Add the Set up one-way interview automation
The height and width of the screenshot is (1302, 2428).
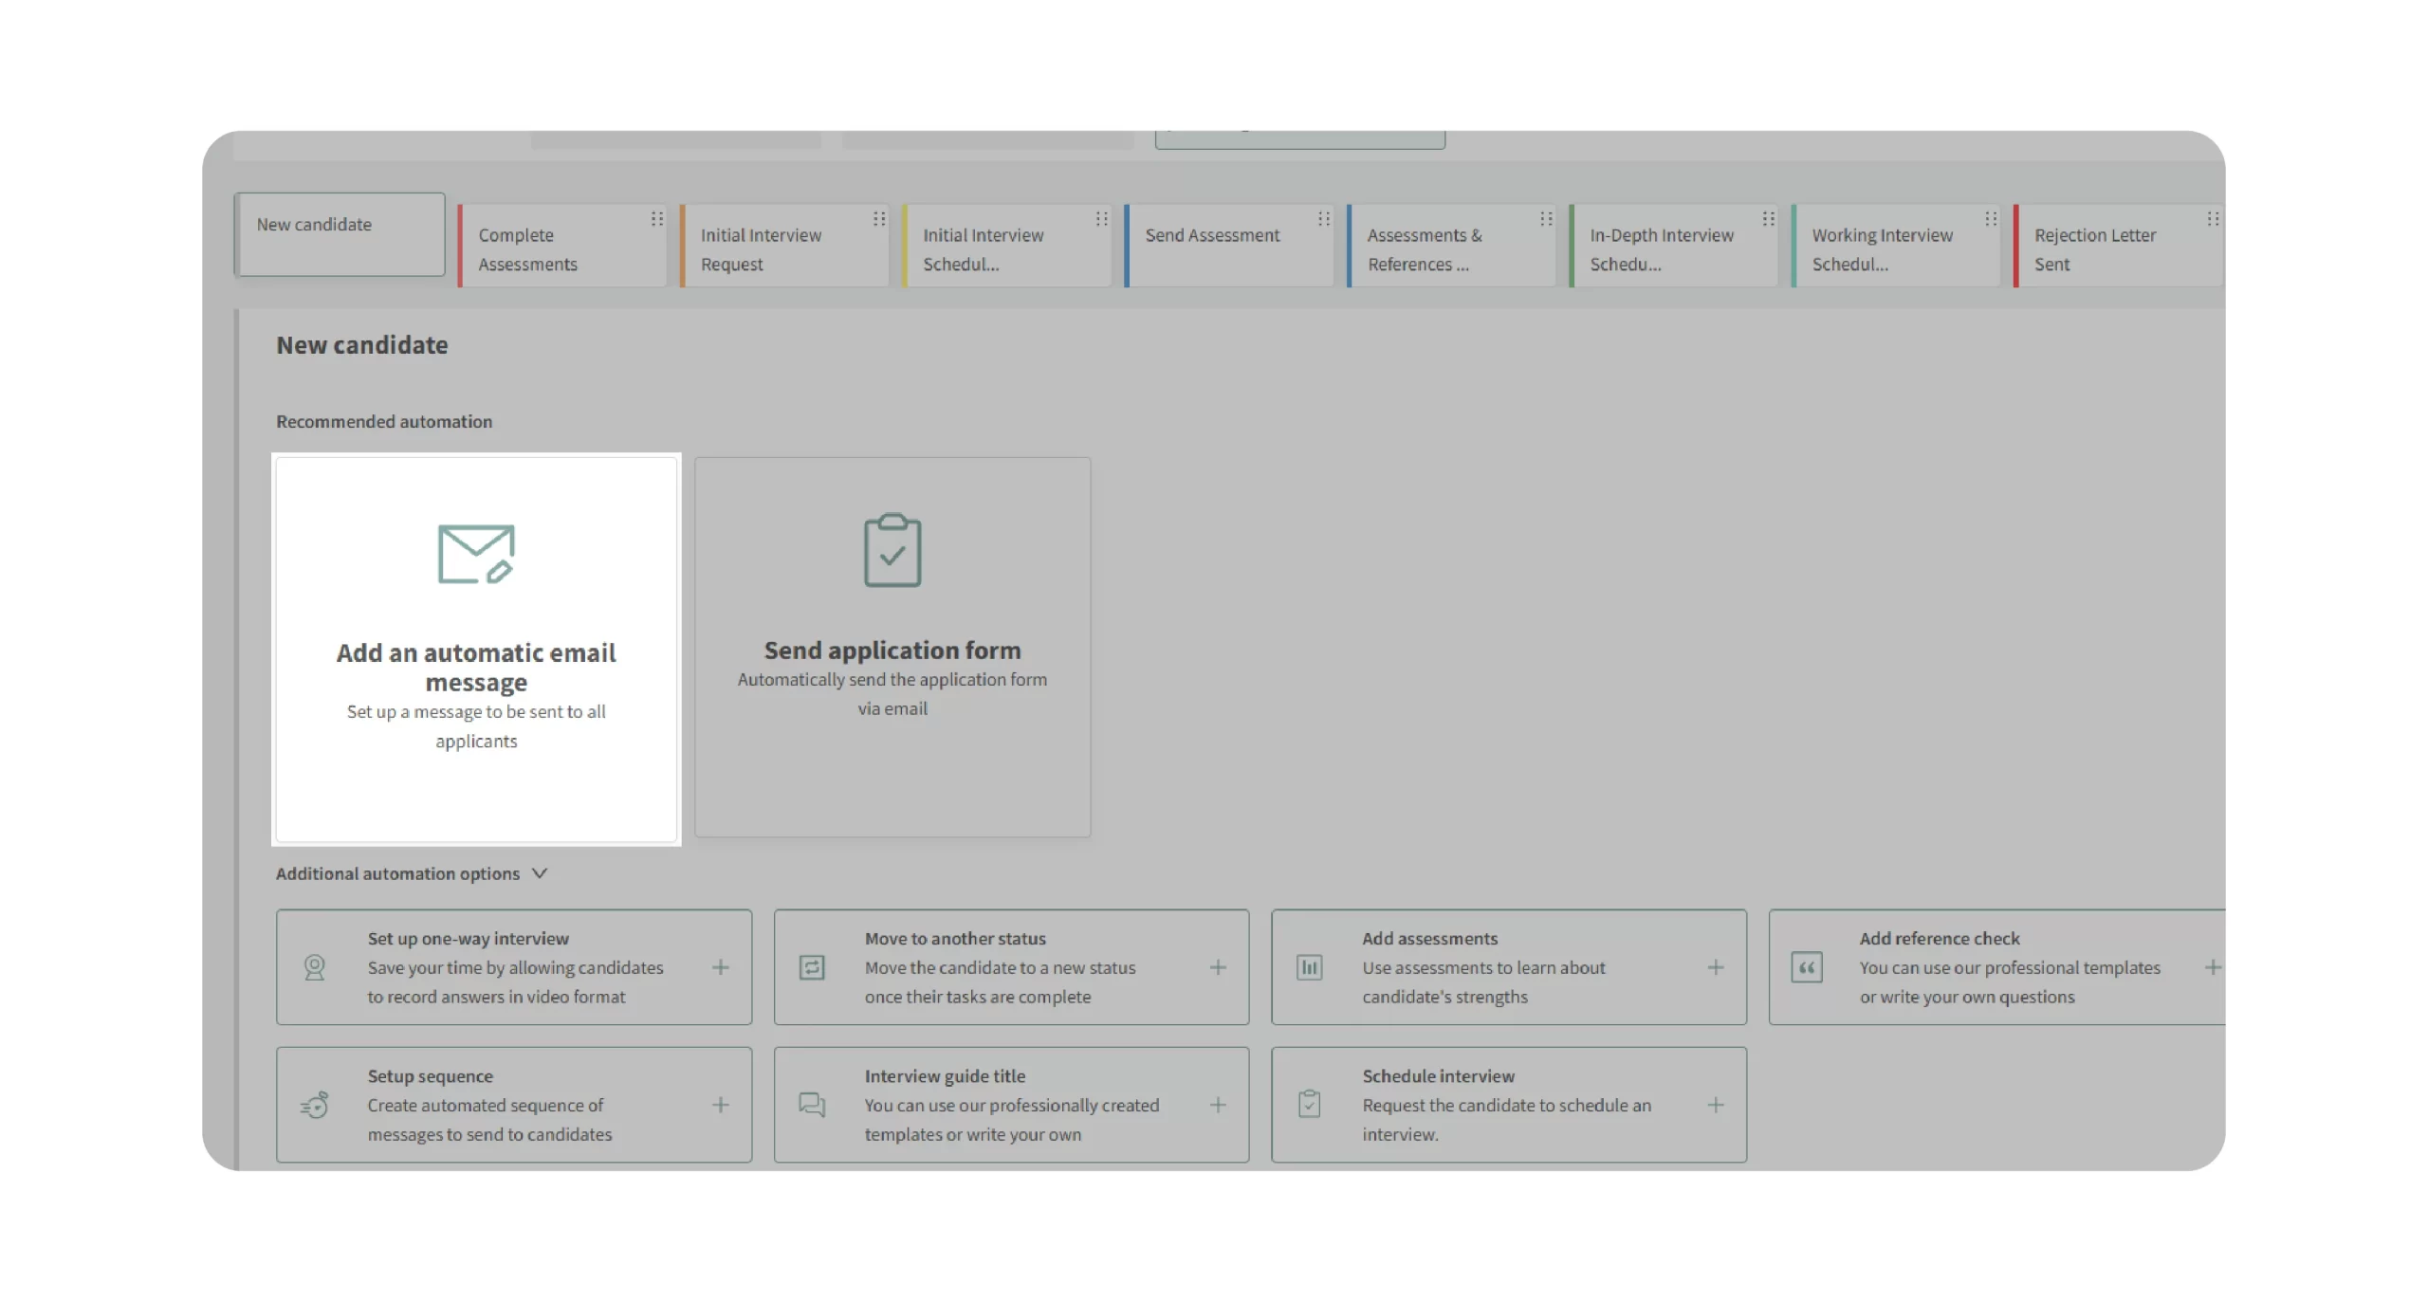[721, 967]
